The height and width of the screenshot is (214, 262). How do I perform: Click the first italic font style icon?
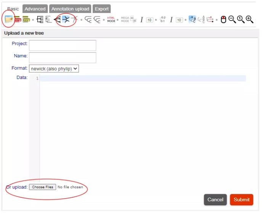[x=141, y=20]
